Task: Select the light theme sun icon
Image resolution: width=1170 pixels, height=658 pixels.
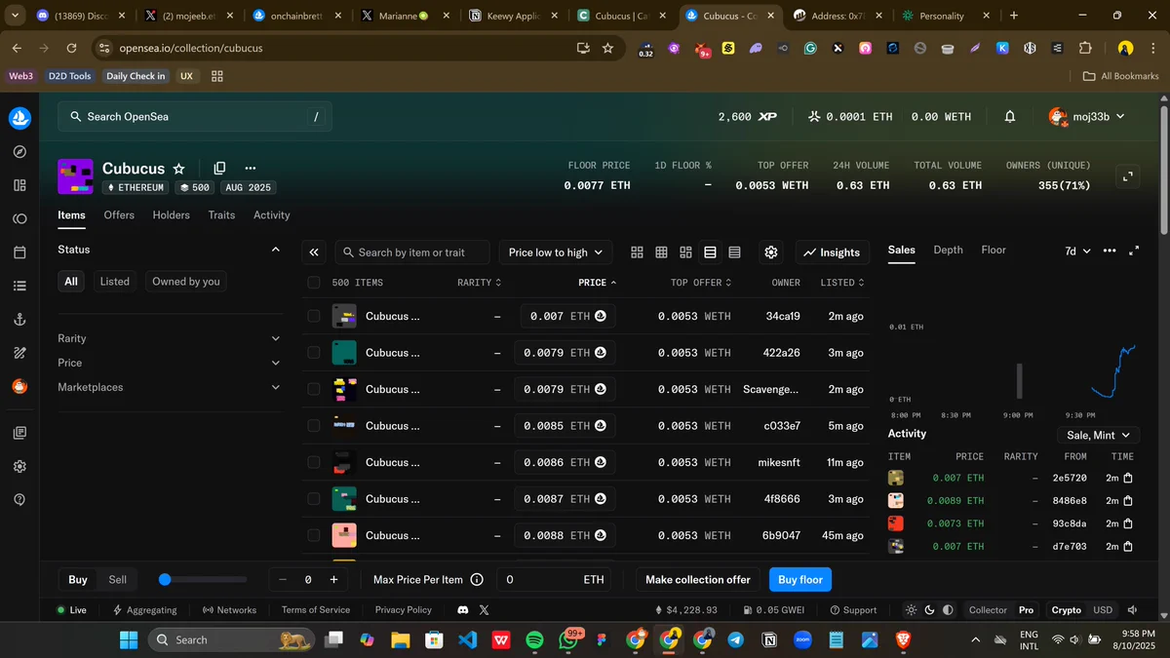Action: 911,609
